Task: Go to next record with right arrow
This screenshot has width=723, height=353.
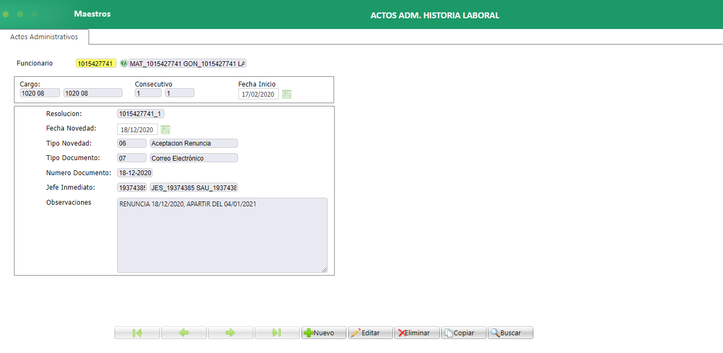Action: [x=230, y=333]
